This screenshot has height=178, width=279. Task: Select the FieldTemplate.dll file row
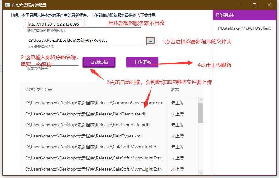point(109,114)
